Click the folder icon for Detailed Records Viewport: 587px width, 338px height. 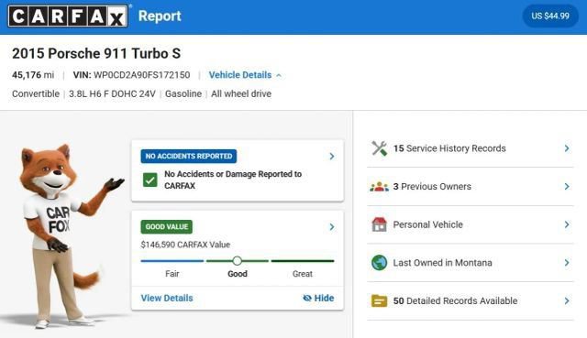[379, 301]
